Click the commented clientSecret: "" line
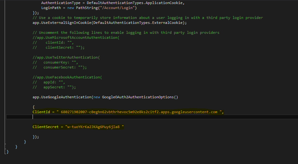Viewport: 298px width, 164px height. (59, 47)
